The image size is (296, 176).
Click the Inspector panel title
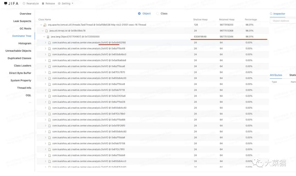pyautogui.click(x=279, y=14)
